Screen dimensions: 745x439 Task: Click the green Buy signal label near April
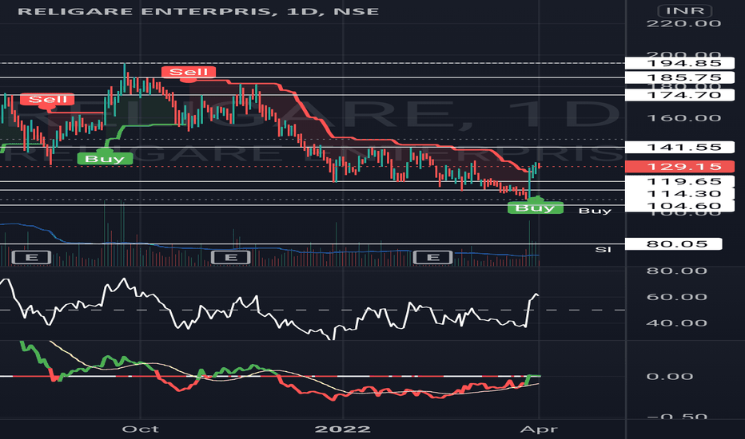click(x=535, y=208)
